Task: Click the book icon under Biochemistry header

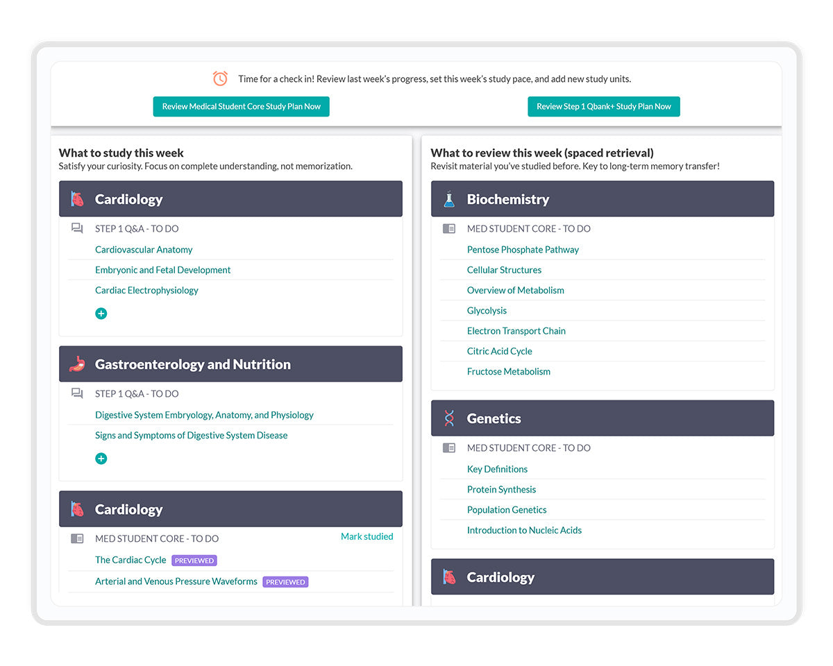Action: 449,228
